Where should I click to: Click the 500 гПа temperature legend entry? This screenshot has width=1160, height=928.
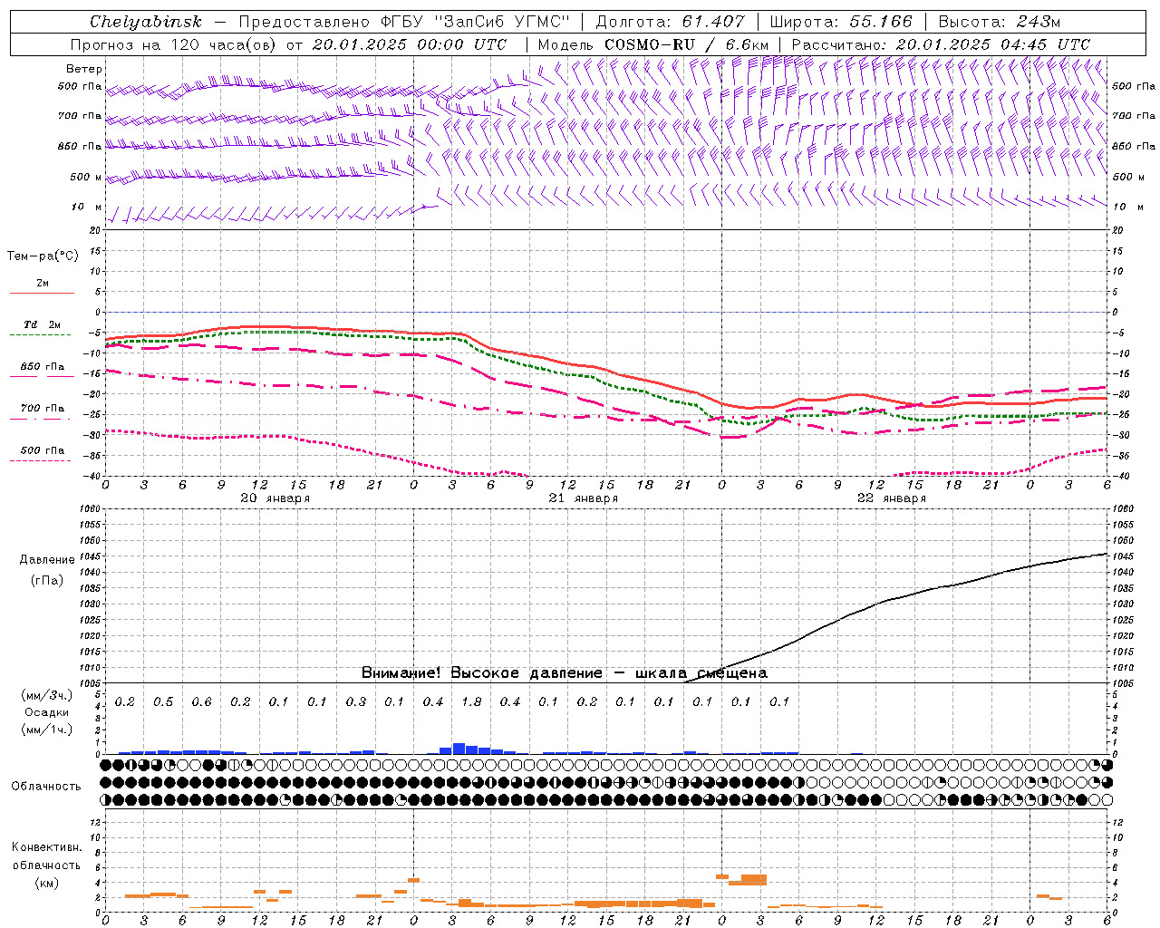[42, 450]
